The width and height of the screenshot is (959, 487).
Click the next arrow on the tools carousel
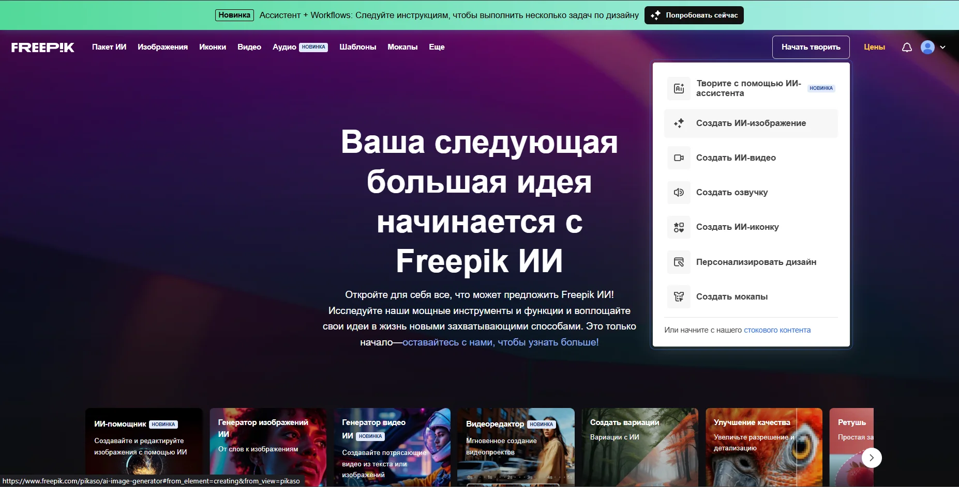click(x=872, y=458)
